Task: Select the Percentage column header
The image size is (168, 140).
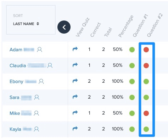Action: tap(126, 26)
